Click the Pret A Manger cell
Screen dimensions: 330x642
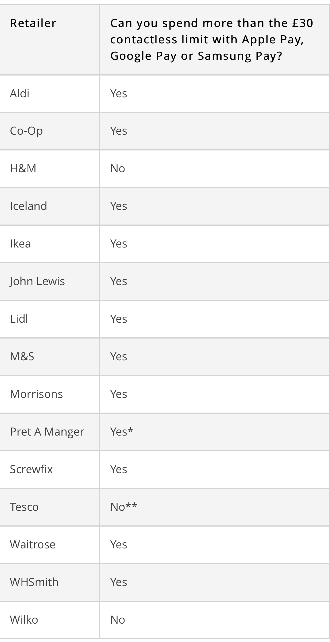pos(47,432)
